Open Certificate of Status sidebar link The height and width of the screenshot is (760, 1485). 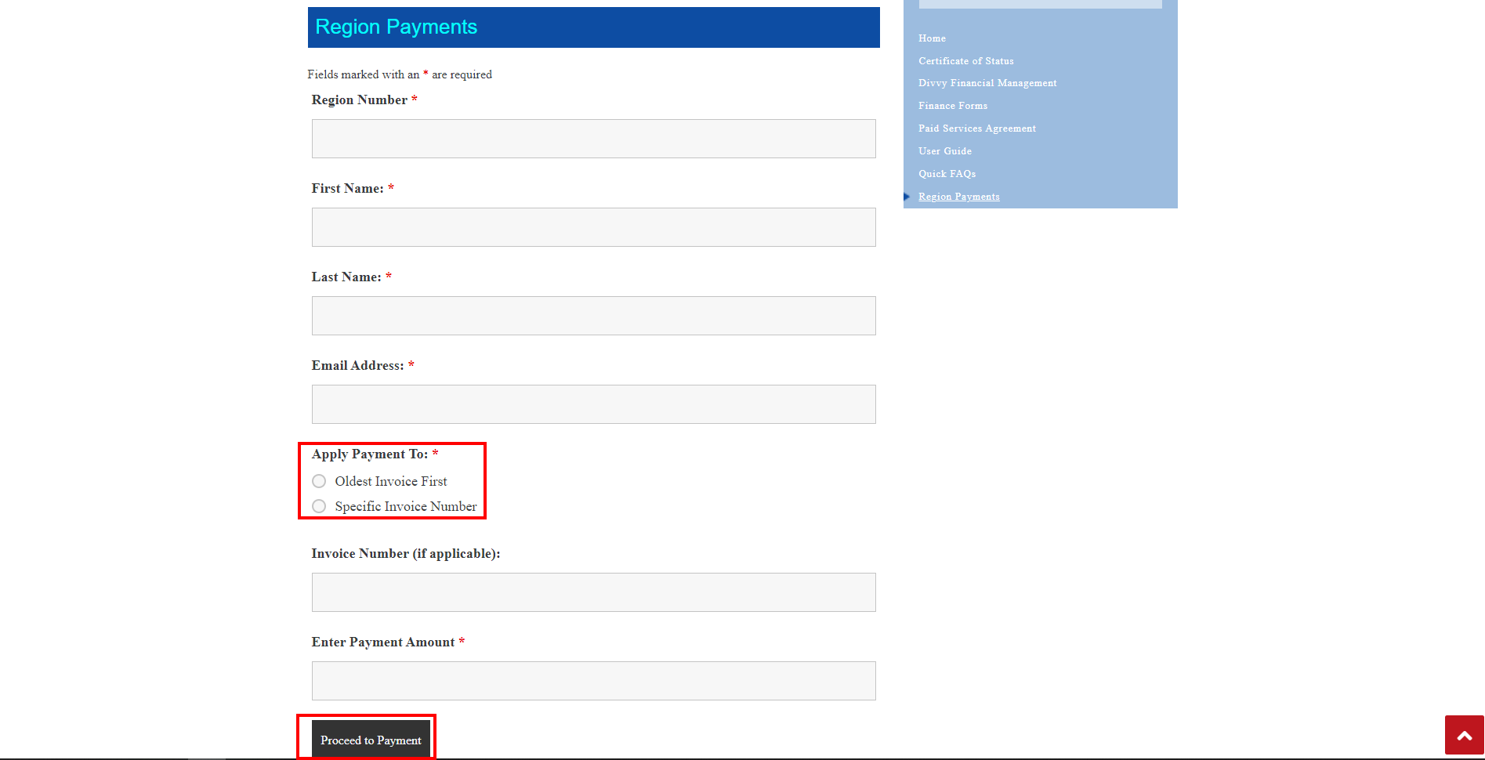click(965, 61)
